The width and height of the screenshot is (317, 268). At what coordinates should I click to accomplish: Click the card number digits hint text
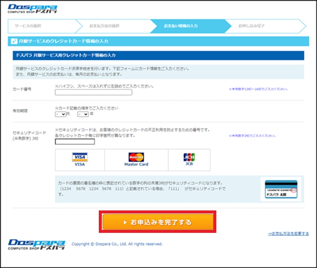[x=258, y=89]
